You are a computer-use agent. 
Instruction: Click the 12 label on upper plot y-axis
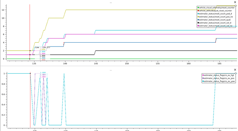pos(3,10)
